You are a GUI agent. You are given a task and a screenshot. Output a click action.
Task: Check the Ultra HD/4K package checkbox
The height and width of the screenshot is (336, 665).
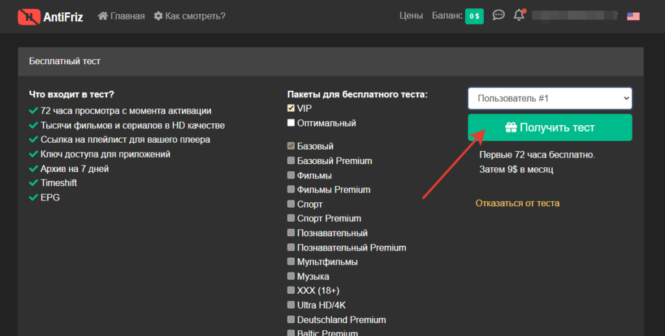click(x=291, y=305)
